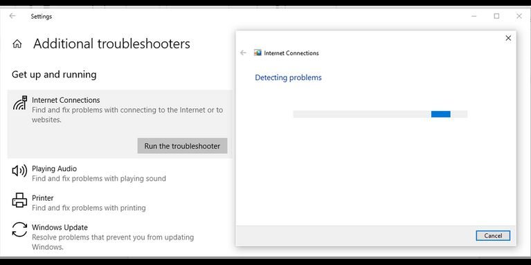Click Internet Connections dialog title text
Screen dimensions: 531x265
pyautogui.click(x=291, y=53)
